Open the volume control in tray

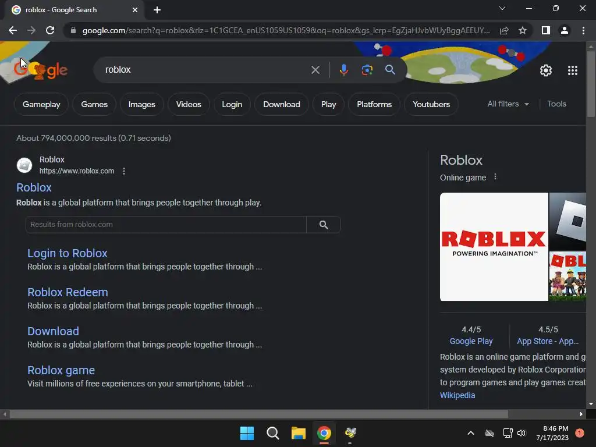click(x=521, y=433)
